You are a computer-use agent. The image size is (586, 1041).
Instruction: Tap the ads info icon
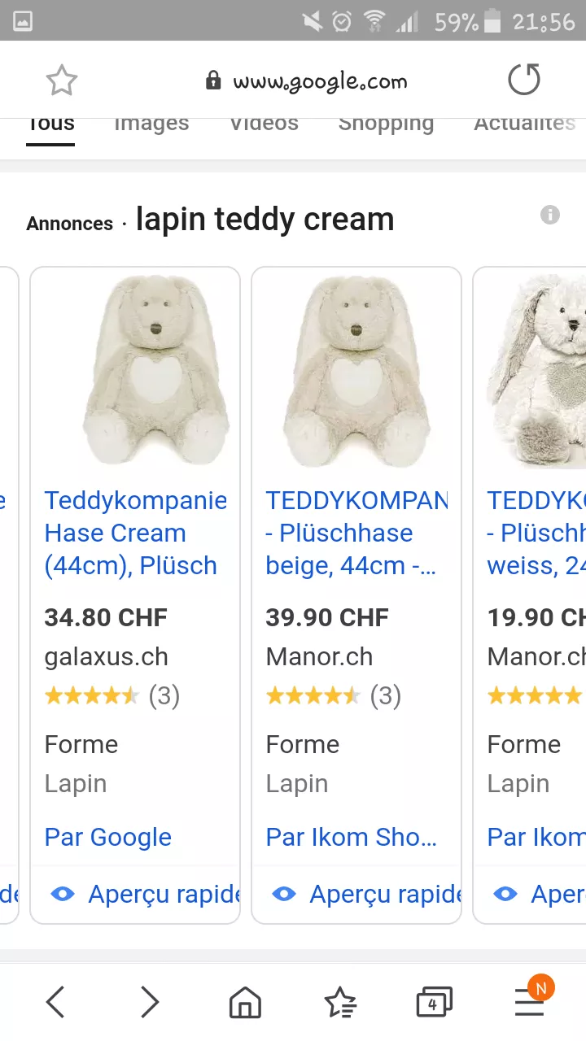click(x=550, y=215)
